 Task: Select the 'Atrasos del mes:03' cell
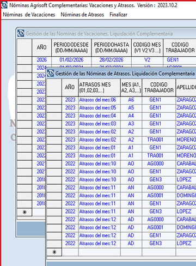pyautogui.click(x=99, y=124)
